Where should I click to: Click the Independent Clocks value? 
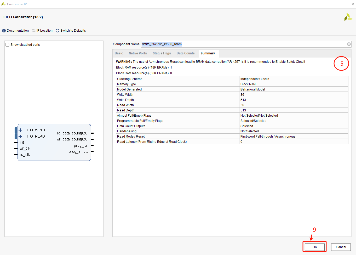[255, 79]
